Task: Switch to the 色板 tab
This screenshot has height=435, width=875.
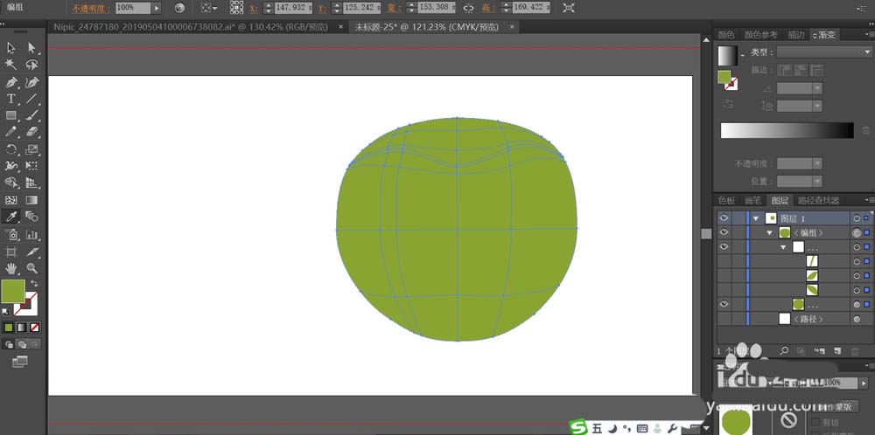Action: click(x=726, y=200)
